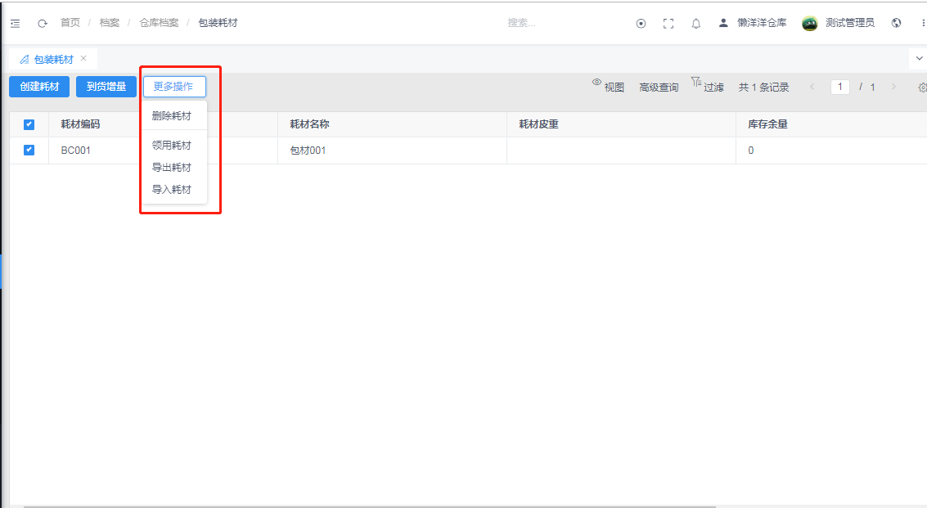927x508 pixels.
Task: Expand the tabs list chevron
Action: click(920, 59)
